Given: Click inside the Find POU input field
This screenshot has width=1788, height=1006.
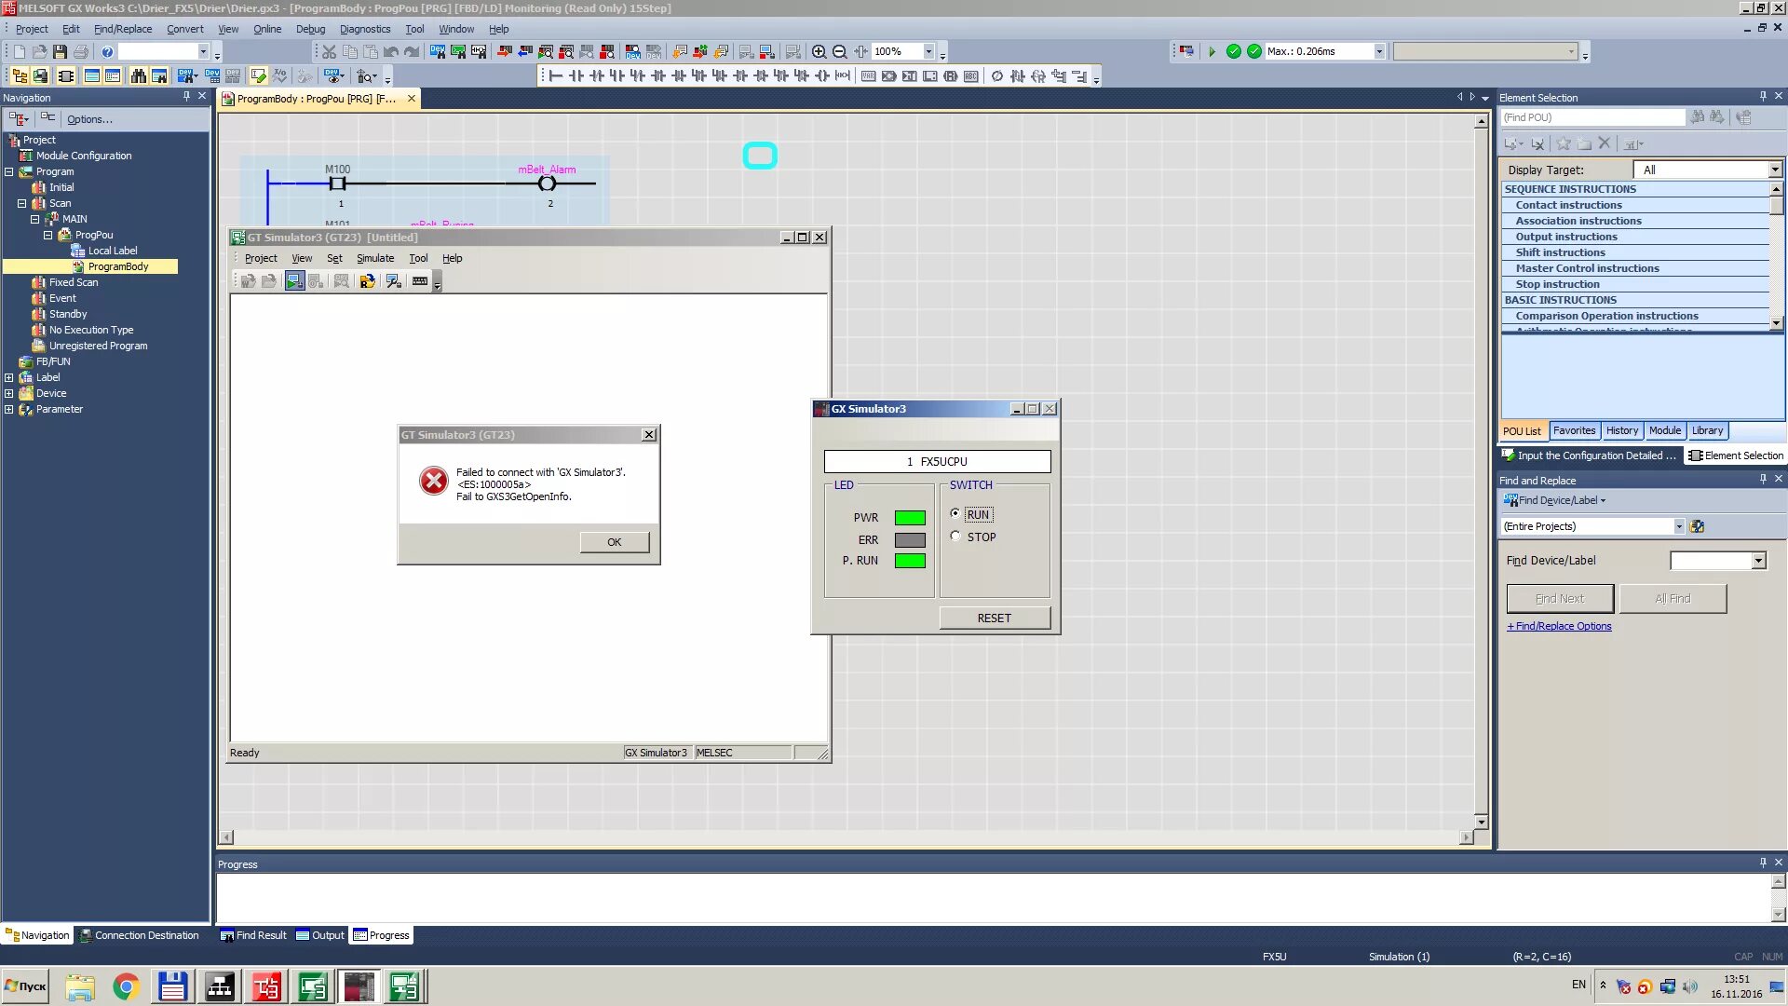Looking at the screenshot, I should point(1593,117).
